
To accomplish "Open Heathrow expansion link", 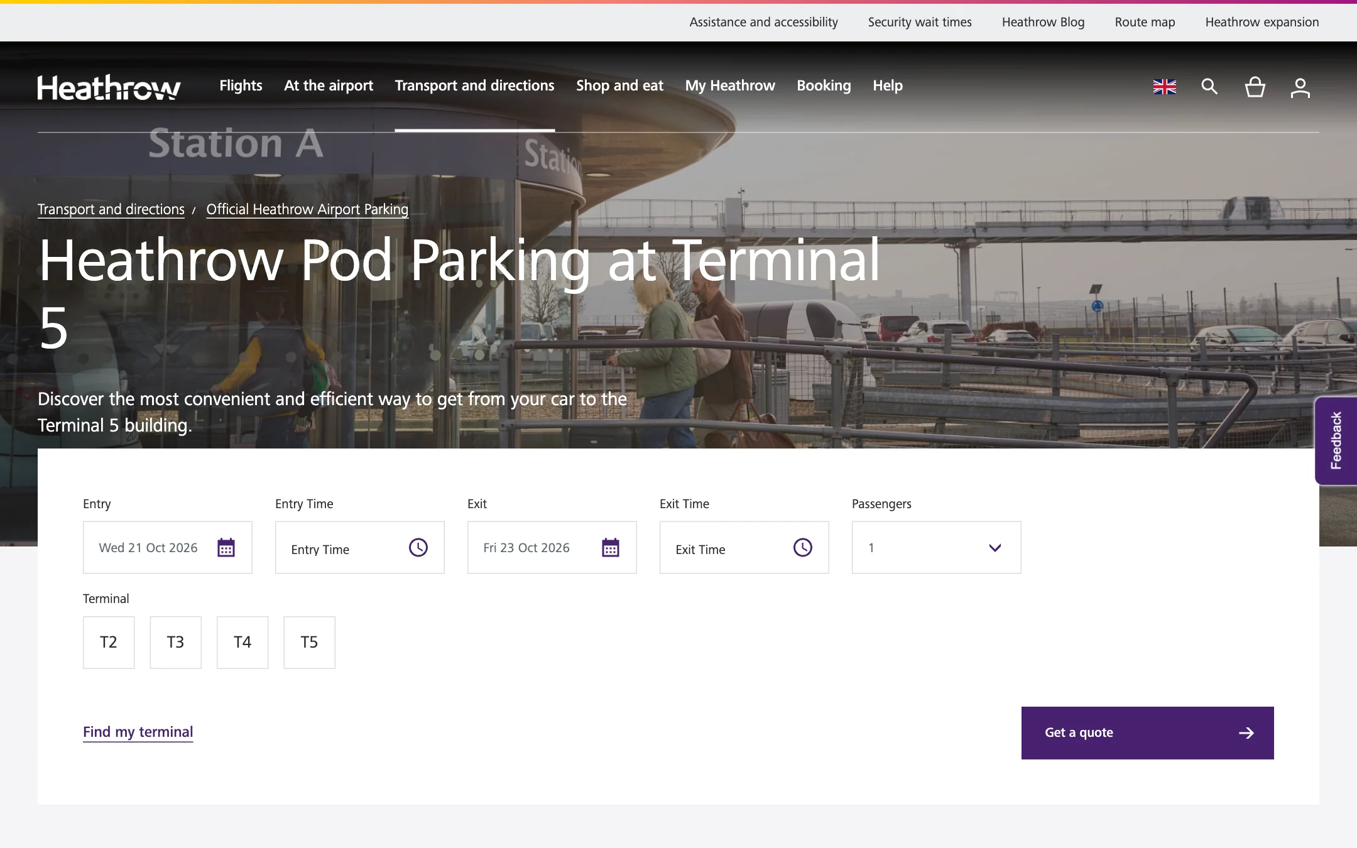I will coord(1262,22).
